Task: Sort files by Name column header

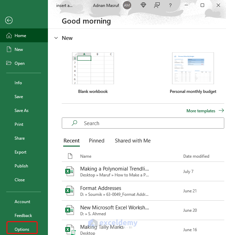Action: click(86, 156)
